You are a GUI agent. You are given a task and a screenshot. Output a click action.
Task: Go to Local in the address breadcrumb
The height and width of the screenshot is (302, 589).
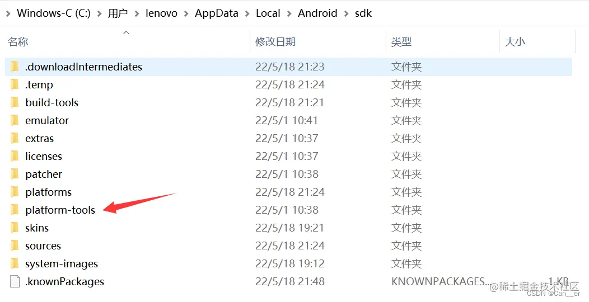point(268,13)
